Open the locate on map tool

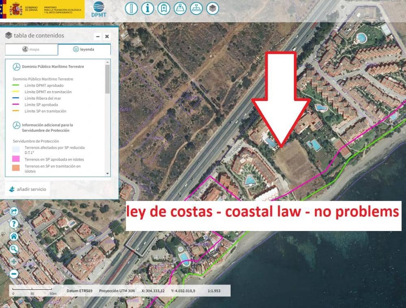point(180,8)
